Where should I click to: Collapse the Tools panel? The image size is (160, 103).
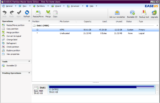[29, 61]
